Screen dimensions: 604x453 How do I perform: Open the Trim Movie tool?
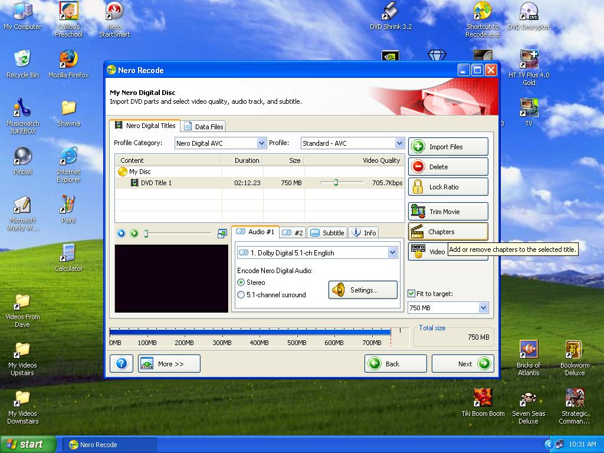click(448, 212)
